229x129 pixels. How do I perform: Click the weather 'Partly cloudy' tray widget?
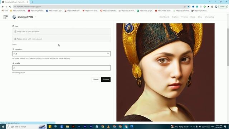pyautogui.click(x=180, y=126)
